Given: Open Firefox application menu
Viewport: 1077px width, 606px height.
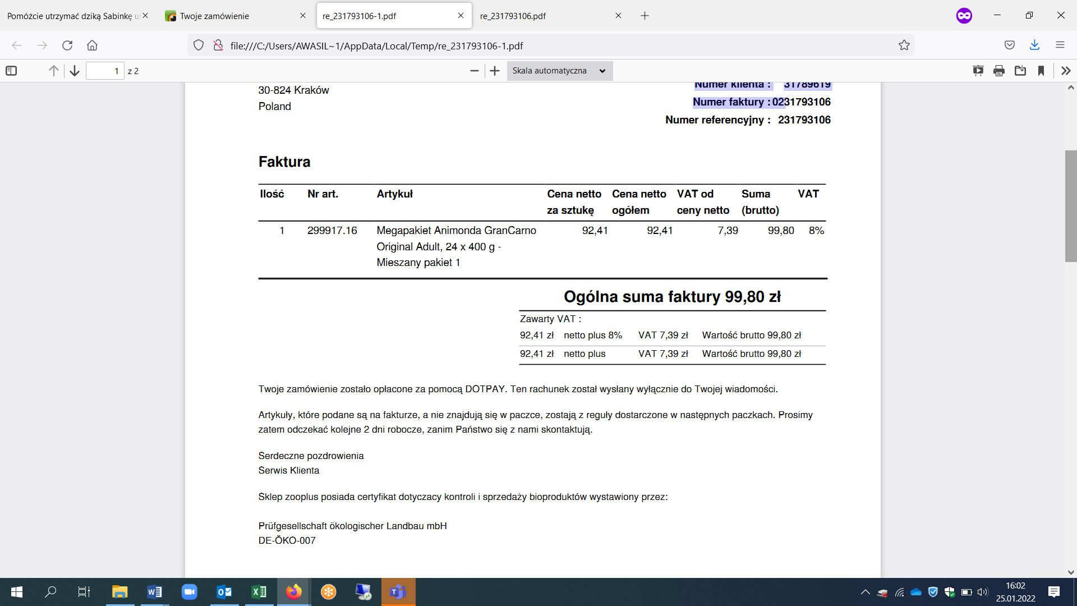Looking at the screenshot, I should (1060, 45).
